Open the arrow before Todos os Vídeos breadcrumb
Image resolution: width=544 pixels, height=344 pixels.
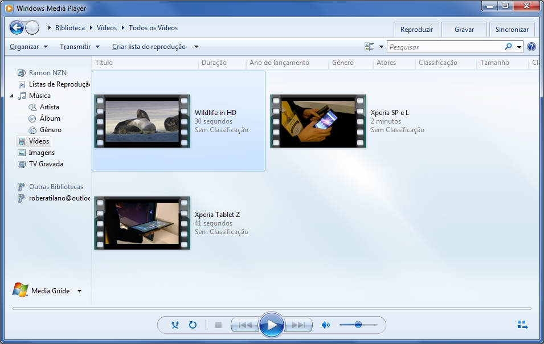coord(123,28)
